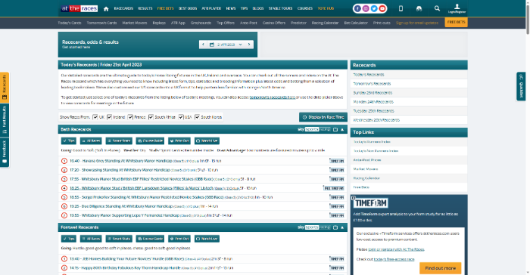This screenshot has width=530, height=275.
Task: Click the headphones audio icon
Action: (x=419, y=8)
